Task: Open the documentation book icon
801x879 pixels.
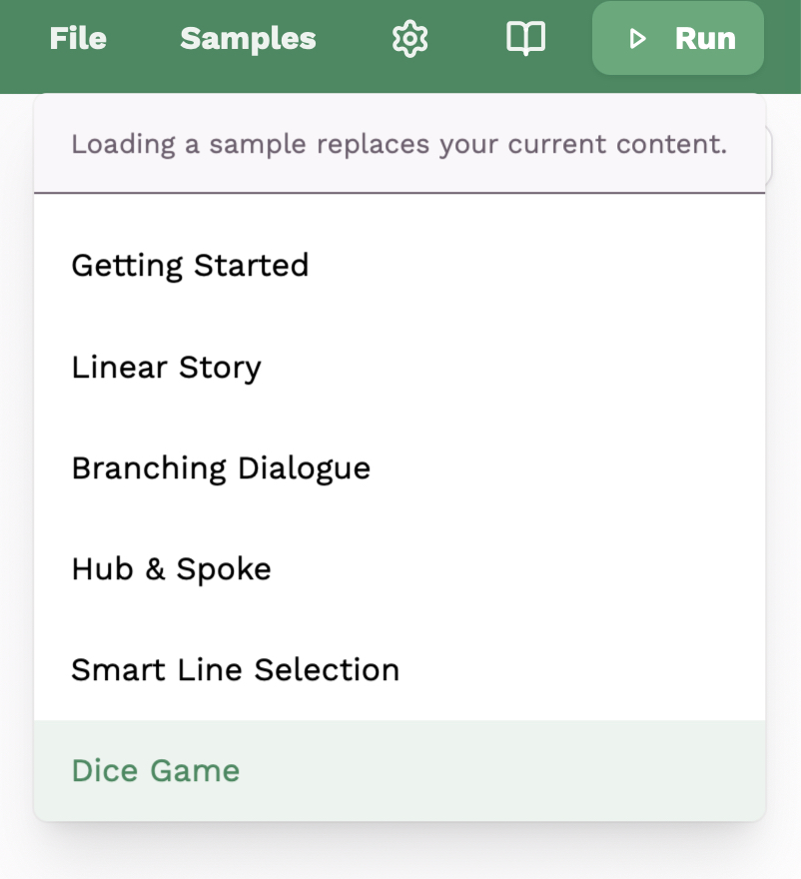Action: (x=525, y=39)
